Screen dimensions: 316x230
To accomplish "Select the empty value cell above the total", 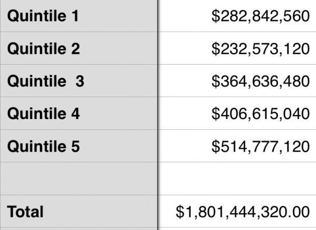I will (x=237, y=179).
